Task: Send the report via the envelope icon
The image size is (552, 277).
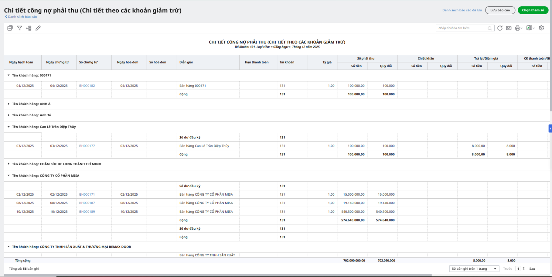Action: click(x=509, y=28)
